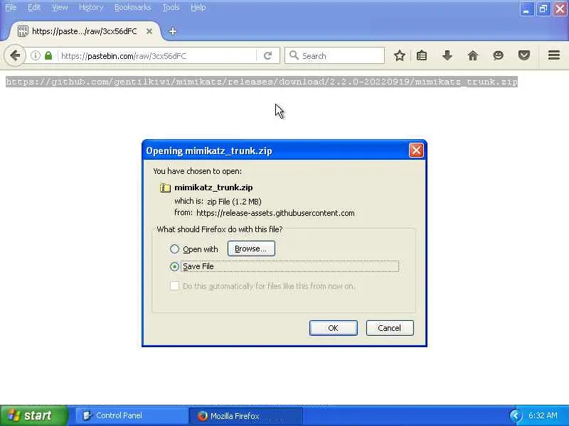
Task: Close the Opening mimikatz_trunk.zip dialog
Action: [416, 151]
